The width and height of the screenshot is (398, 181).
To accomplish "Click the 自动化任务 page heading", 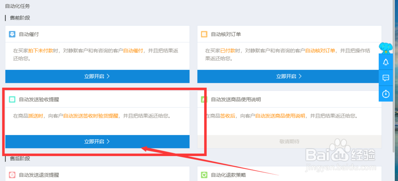I will [17, 6].
